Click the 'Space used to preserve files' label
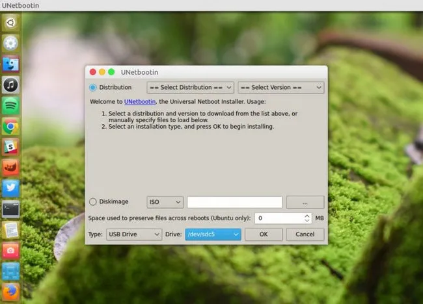The height and width of the screenshot is (304, 423). tap(169, 218)
